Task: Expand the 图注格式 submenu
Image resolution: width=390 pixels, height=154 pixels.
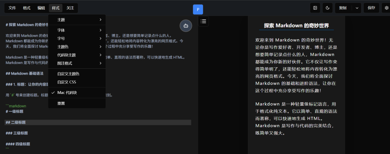Action: pos(77,63)
